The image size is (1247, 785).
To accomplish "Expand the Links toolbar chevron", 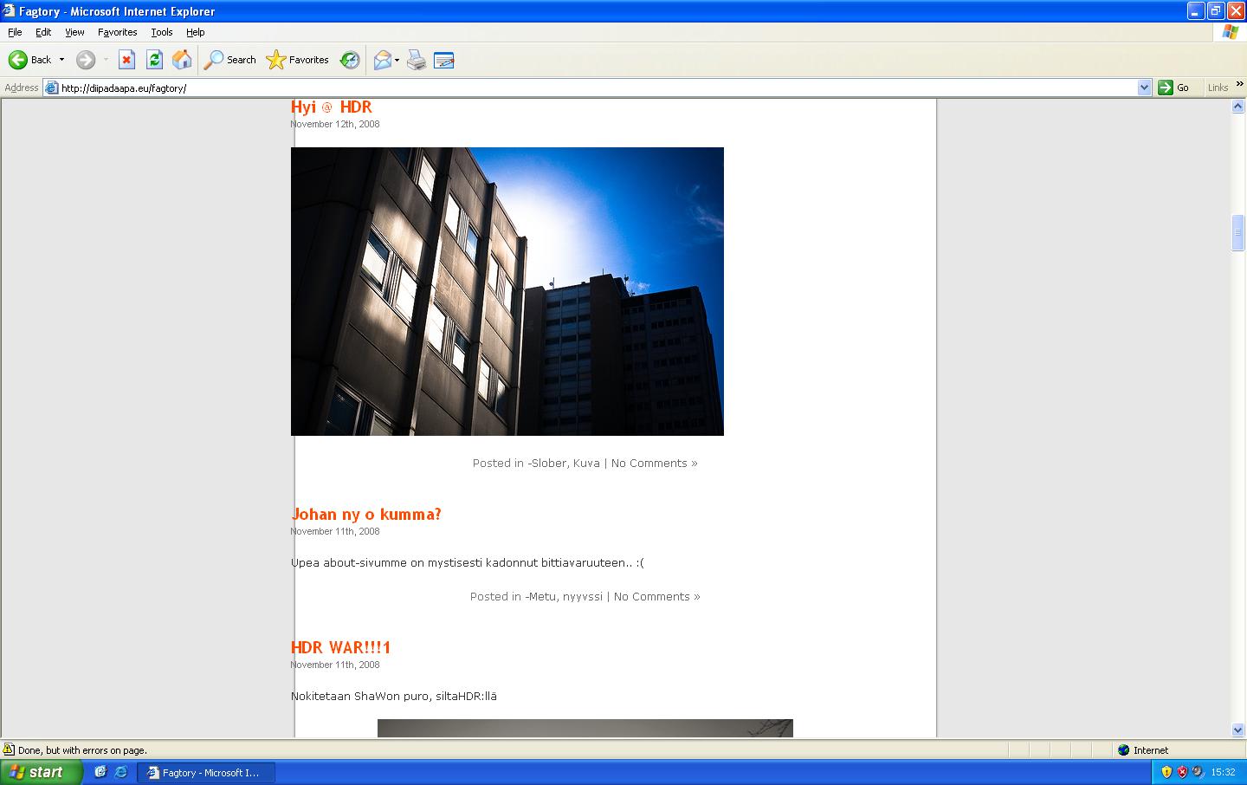I will [x=1238, y=84].
